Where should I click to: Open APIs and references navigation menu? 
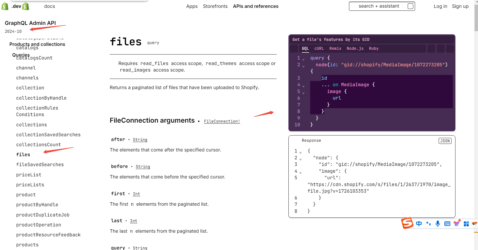(256, 6)
